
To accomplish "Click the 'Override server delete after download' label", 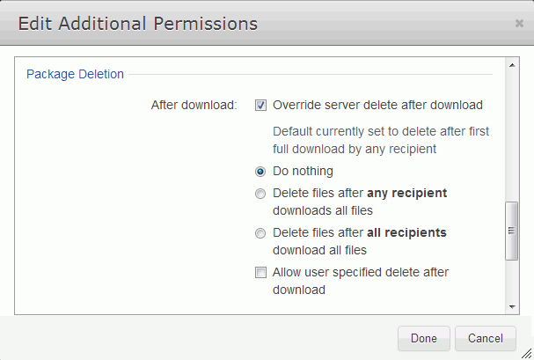I will point(377,105).
